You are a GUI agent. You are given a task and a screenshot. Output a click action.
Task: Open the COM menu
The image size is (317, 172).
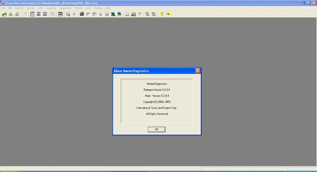tap(40, 8)
